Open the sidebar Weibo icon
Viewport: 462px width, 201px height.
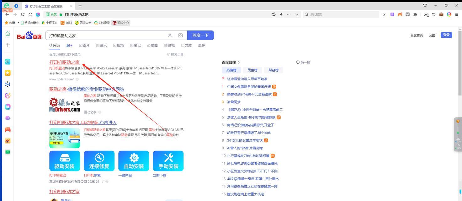[8, 141]
